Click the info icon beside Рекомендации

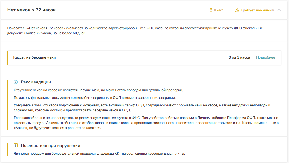click(x=16, y=82)
